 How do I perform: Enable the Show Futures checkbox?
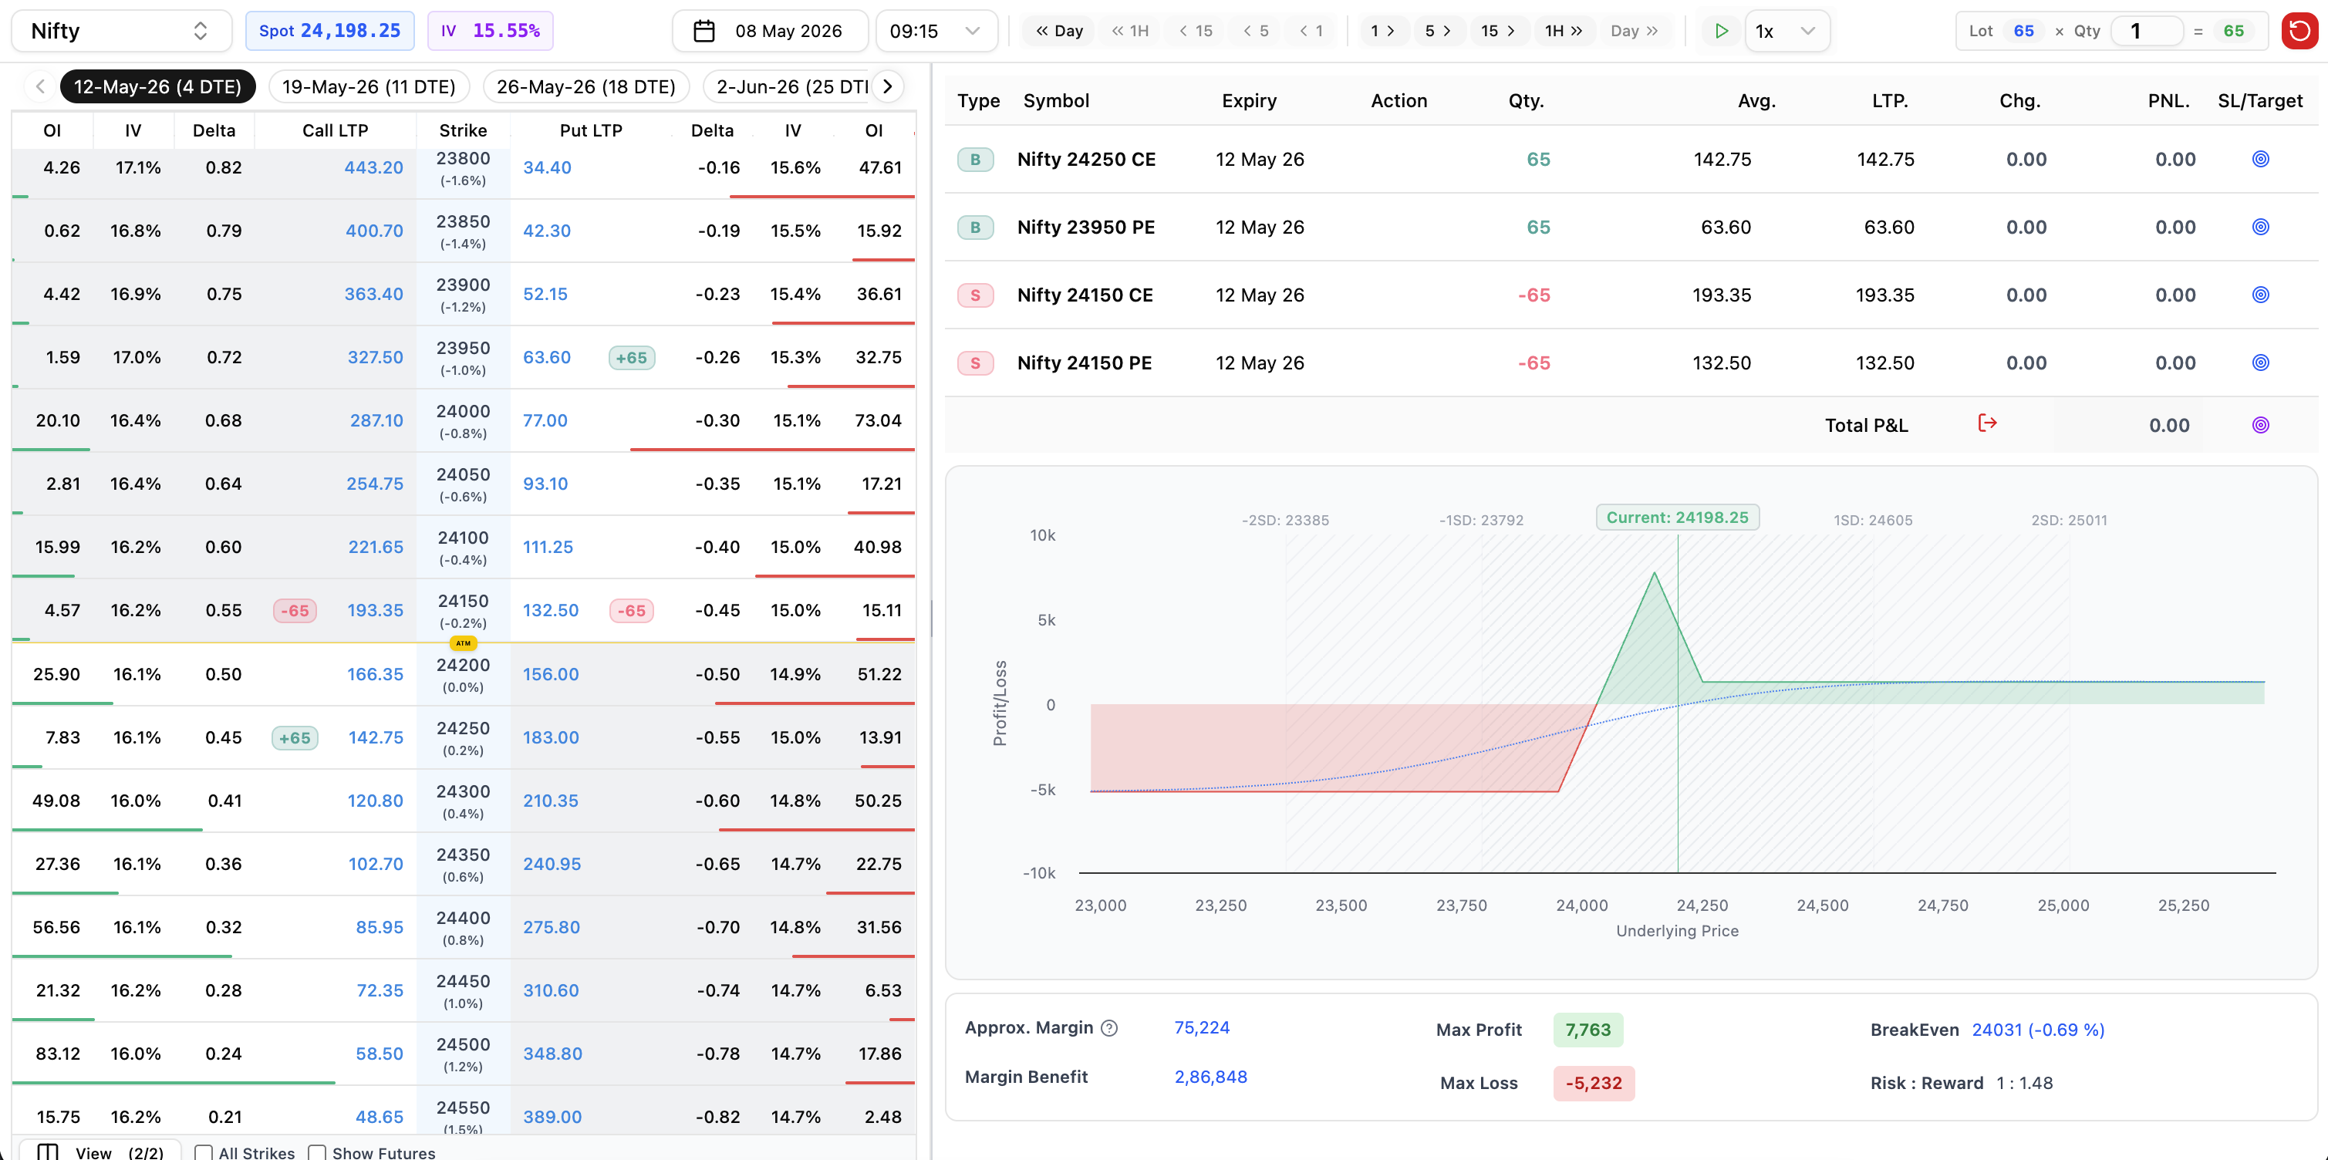tap(317, 1153)
